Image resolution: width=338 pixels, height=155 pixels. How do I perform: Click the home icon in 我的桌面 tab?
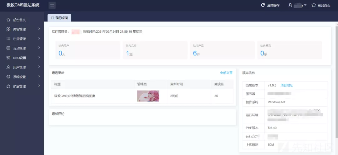tap(52, 18)
